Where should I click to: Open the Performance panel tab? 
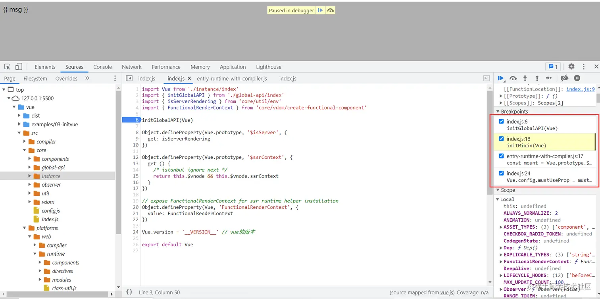click(x=166, y=67)
